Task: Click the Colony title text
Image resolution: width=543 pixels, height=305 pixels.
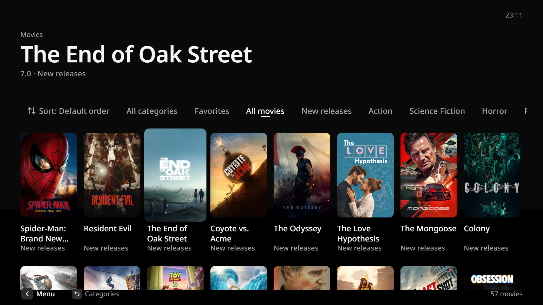Action: tap(477, 228)
